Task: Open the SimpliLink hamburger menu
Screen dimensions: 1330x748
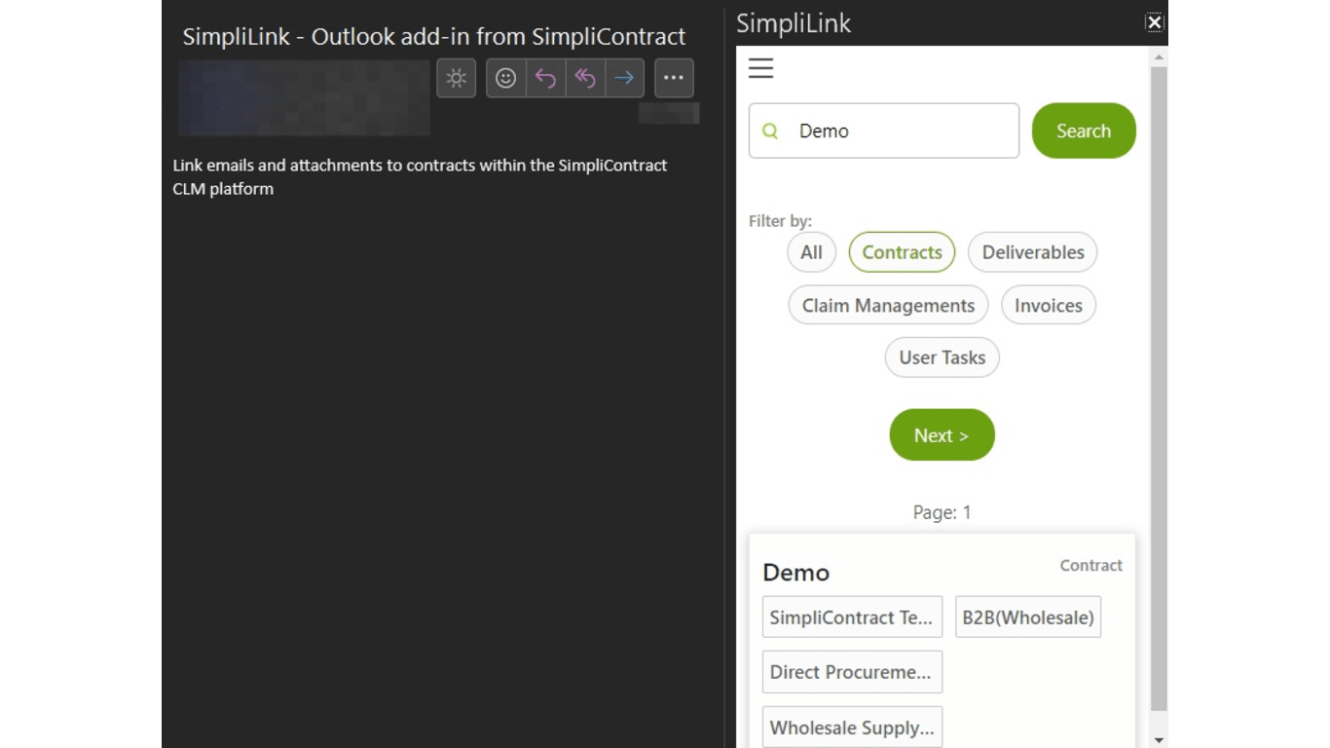Action: point(760,68)
